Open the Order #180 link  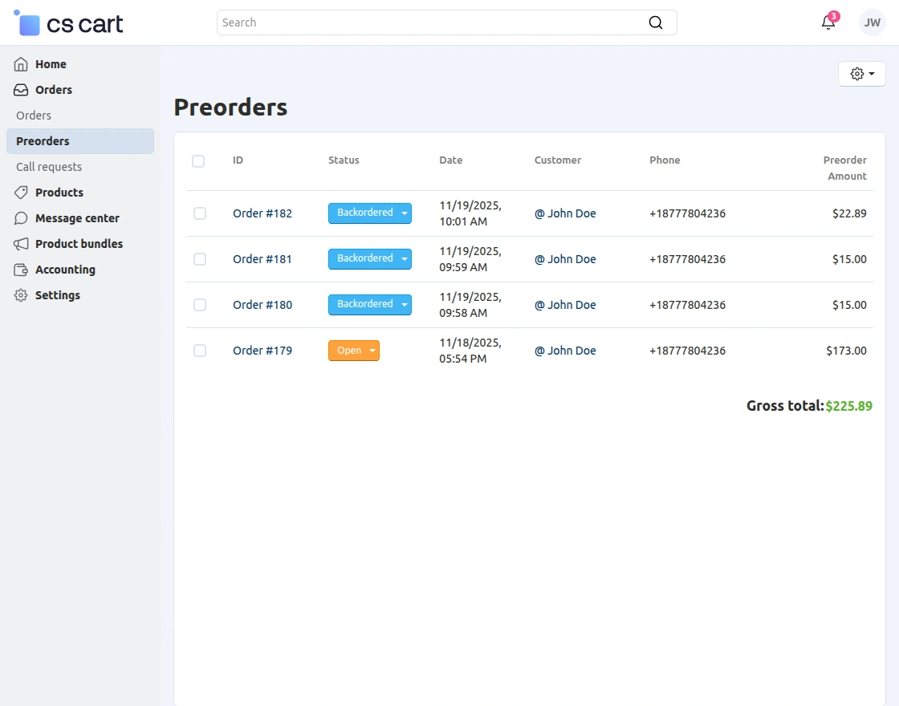pyautogui.click(x=262, y=305)
